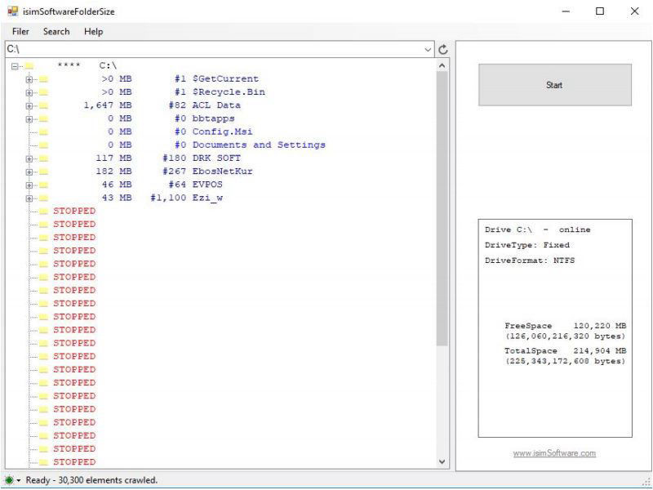Open the www.isimSoftware.com link
This screenshot has width=653, height=490.
(x=554, y=453)
